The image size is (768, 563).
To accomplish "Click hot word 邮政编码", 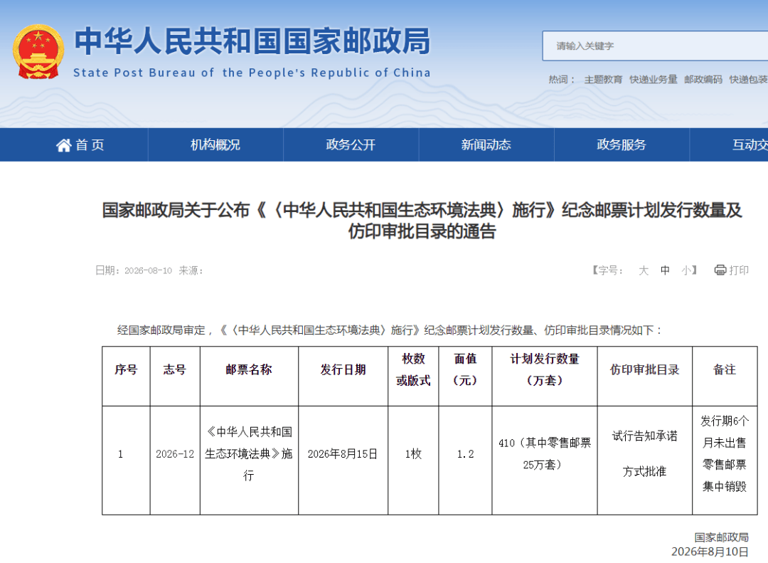I will [703, 80].
